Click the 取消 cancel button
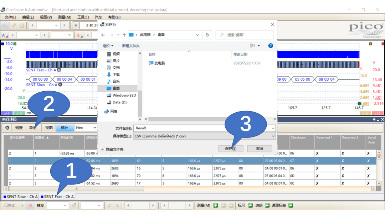 260,148
